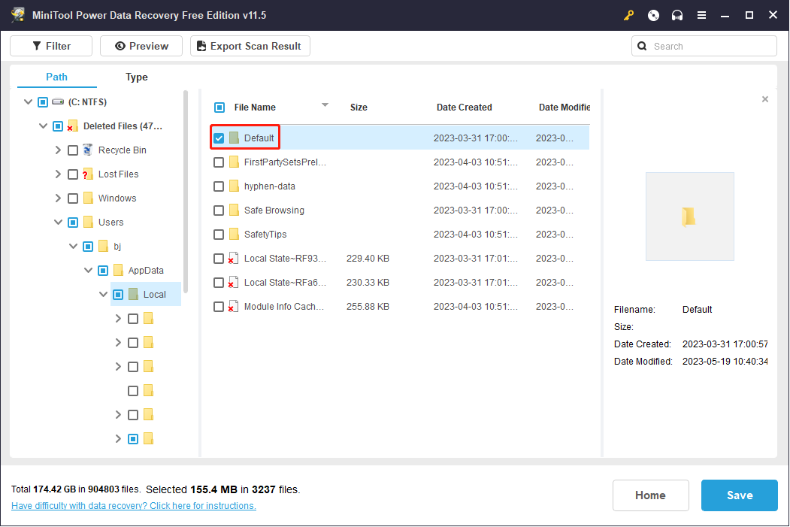The width and height of the screenshot is (790, 527).
Task: Toggle select-all checkbox beside File Name
Action: click(x=219, y=108)
